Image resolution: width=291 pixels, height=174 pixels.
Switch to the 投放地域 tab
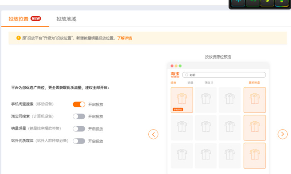pos(66,19)
